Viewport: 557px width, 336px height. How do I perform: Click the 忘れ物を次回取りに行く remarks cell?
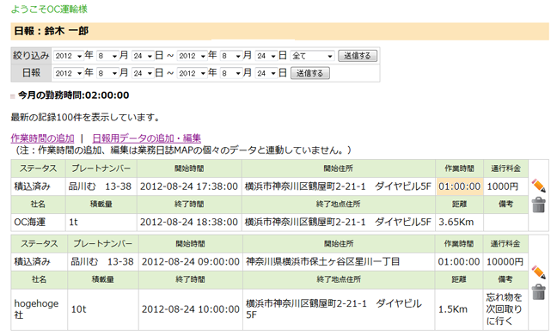pyautogui.click(x=505, y=309)
